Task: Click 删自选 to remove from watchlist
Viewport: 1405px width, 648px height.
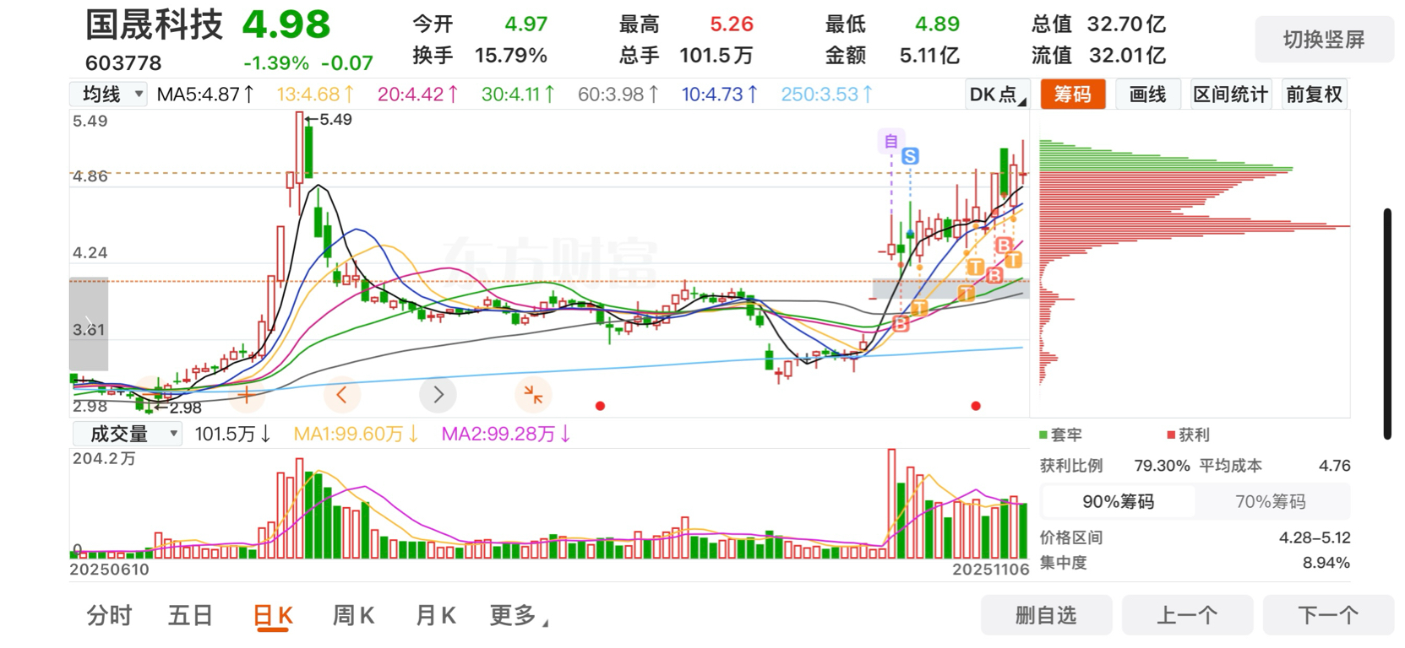Action: pos(1046,615)
